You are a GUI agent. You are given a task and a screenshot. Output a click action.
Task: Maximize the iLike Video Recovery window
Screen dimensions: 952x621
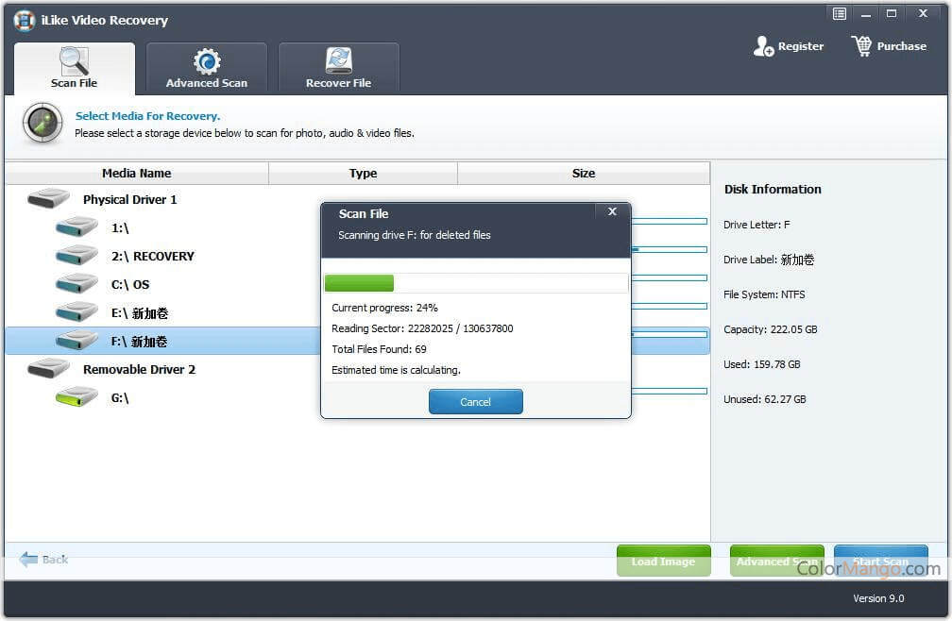(x=892, y=13)
